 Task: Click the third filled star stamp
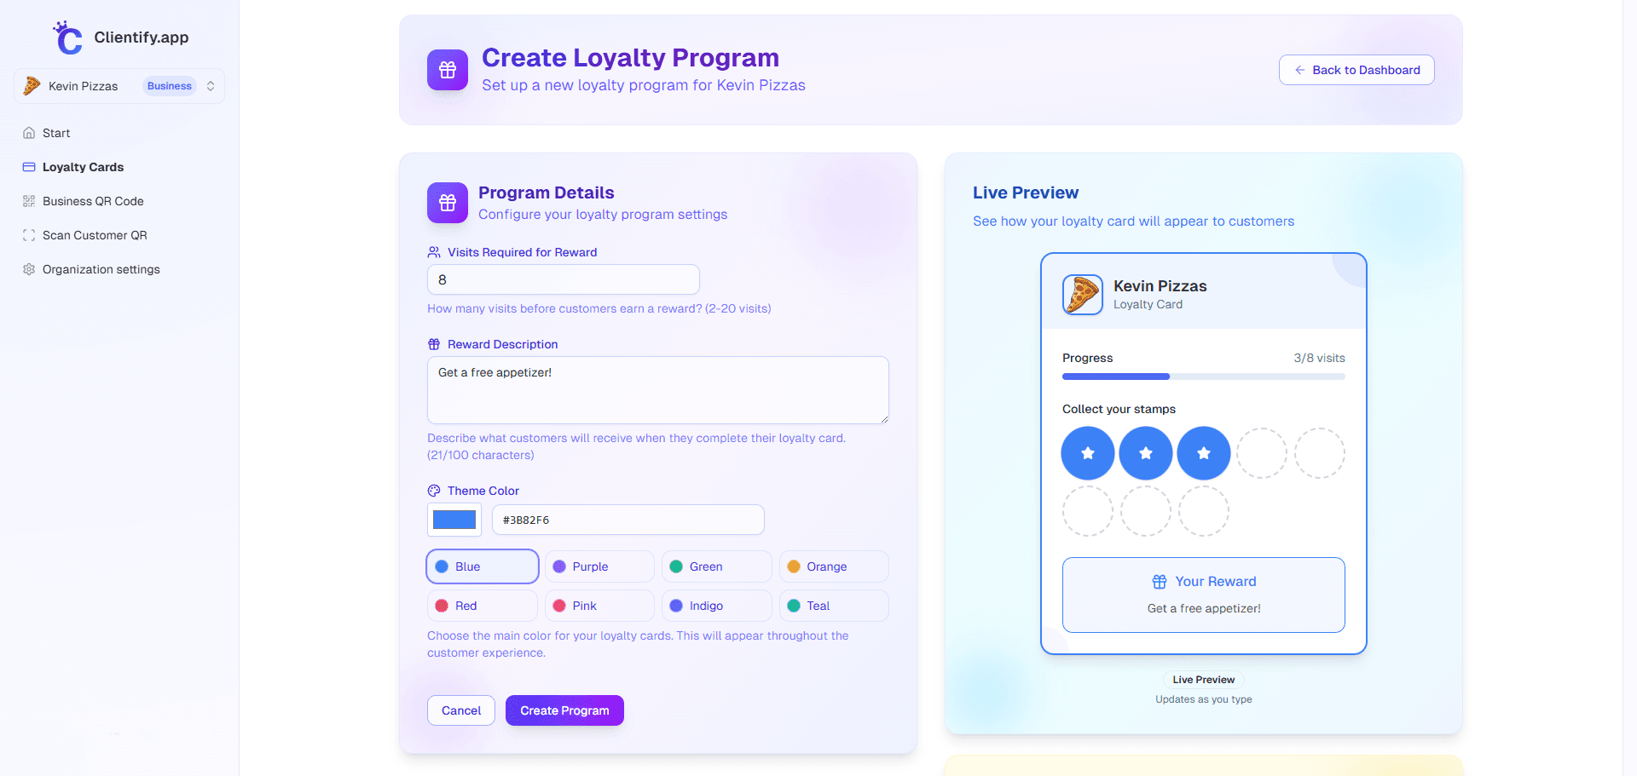pos(1204,453)
